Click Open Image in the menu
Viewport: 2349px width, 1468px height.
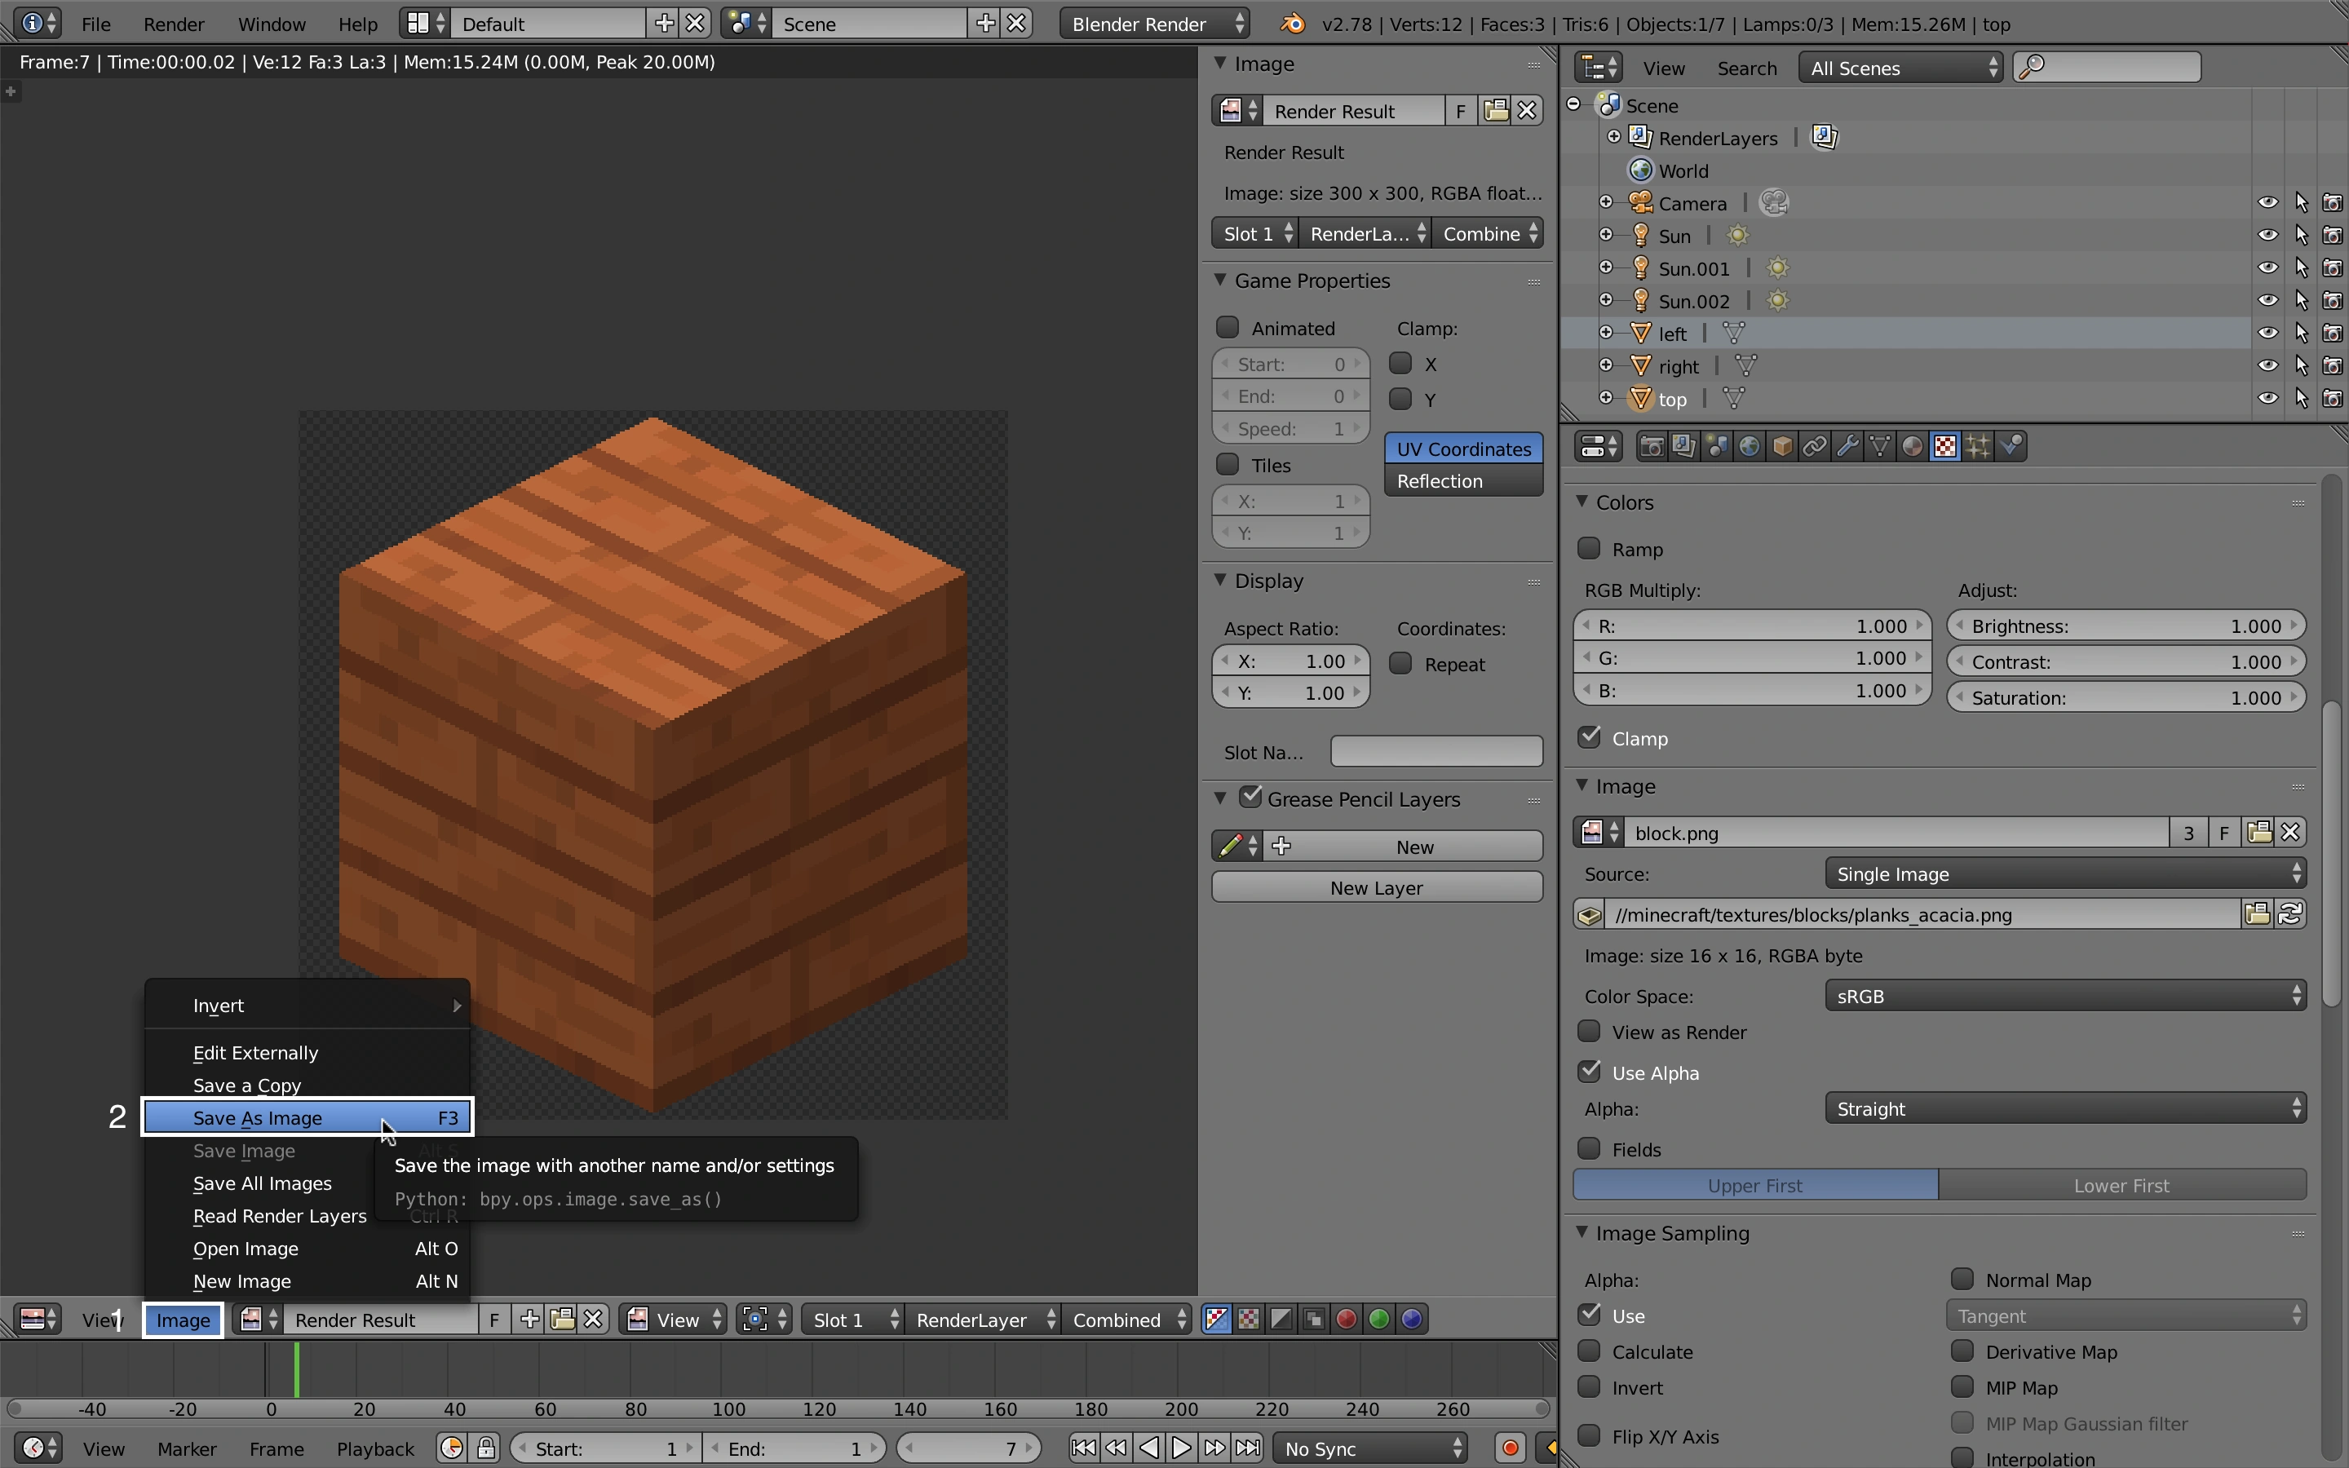[246, 1249]
